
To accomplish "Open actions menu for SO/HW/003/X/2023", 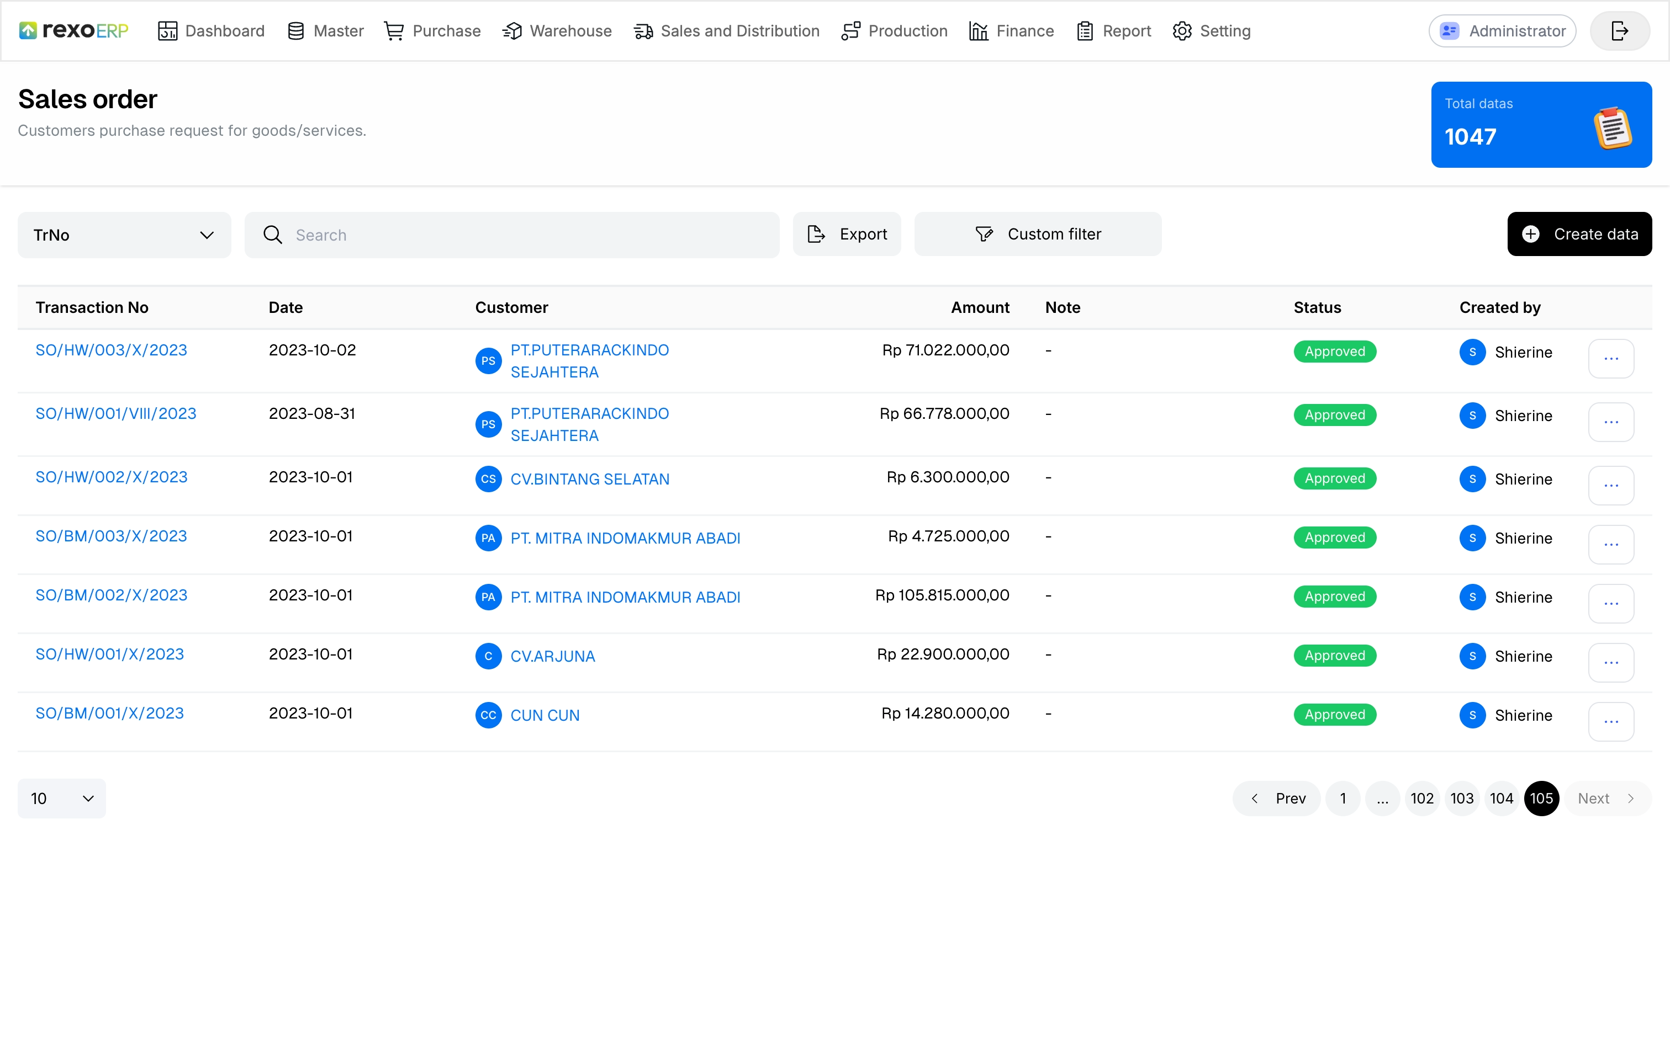I will 1611,359.
